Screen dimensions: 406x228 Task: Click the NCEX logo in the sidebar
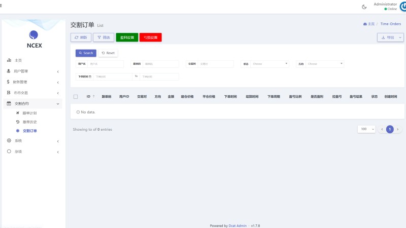[x=33, y=40]
